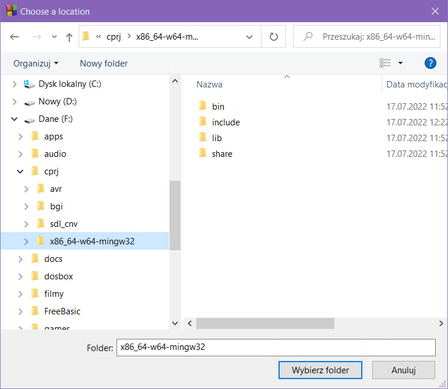Screen dimensions: 448x389
Task: Open the Help question mark icon
Action: pos(431,63)
